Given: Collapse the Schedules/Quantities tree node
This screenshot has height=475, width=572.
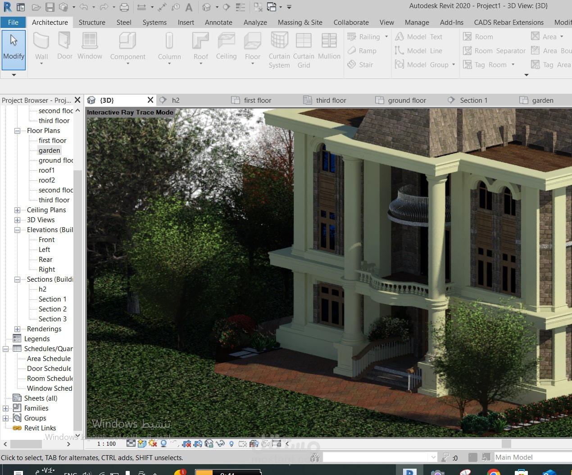Looking at the screenshot, I should (5, 349).
